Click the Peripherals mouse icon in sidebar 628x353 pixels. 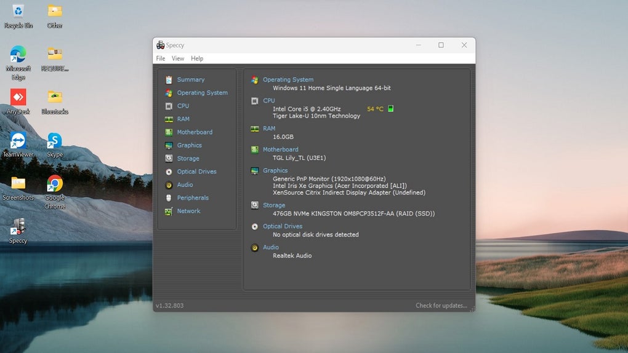[x=169, y=197]
